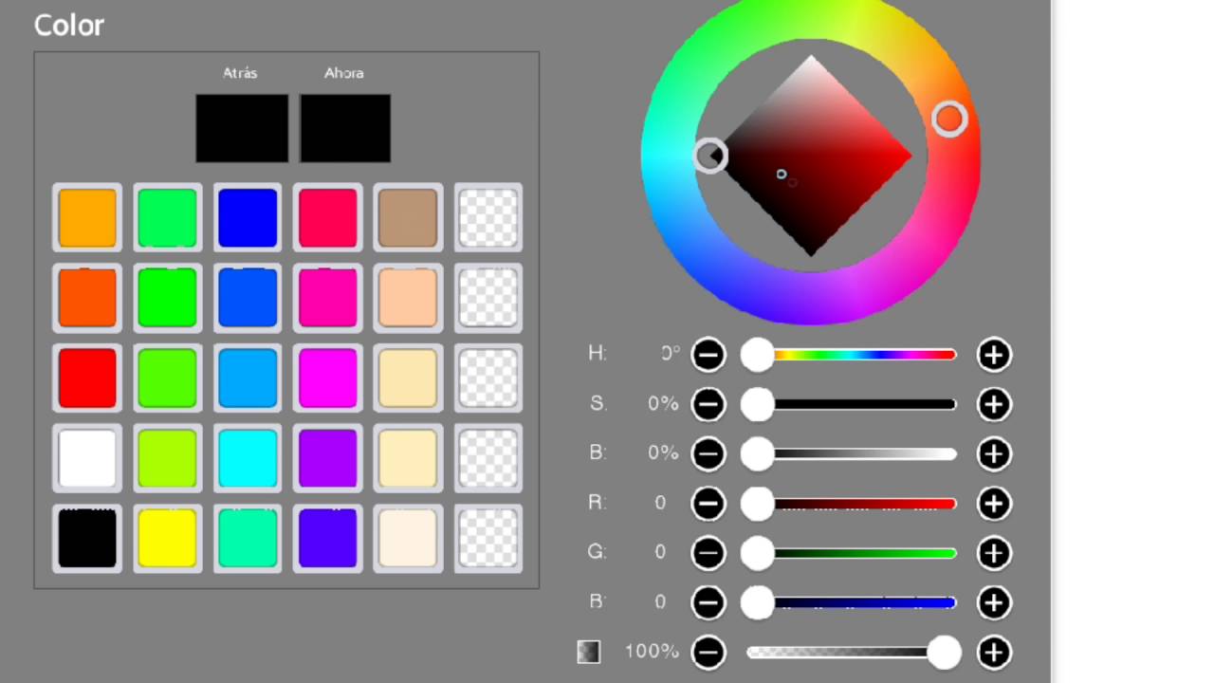Increase the green G value with plus
1214x683 pixels.
pos(994,552)
